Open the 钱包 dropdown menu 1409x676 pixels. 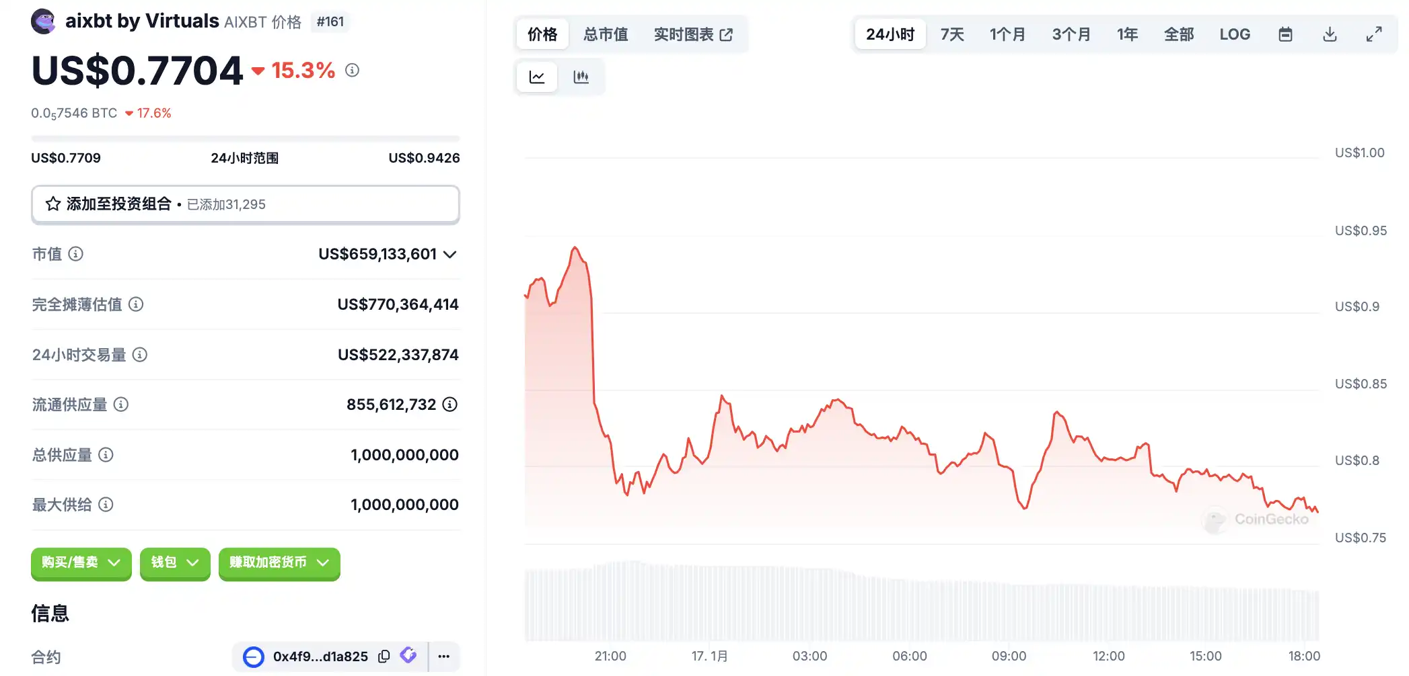tap(175, 562)
